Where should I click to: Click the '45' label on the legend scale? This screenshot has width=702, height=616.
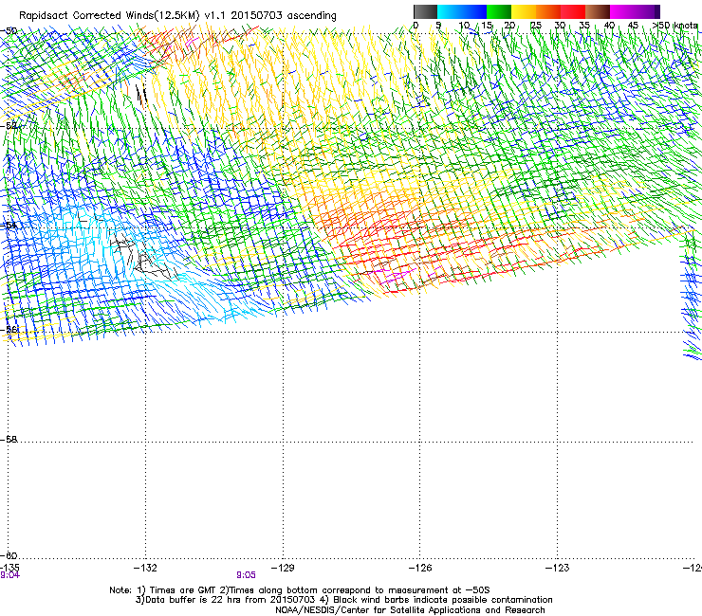click(x=633, y=25)
